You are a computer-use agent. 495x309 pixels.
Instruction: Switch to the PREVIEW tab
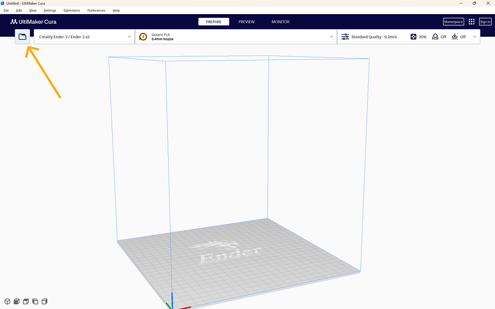pos(246,22)
